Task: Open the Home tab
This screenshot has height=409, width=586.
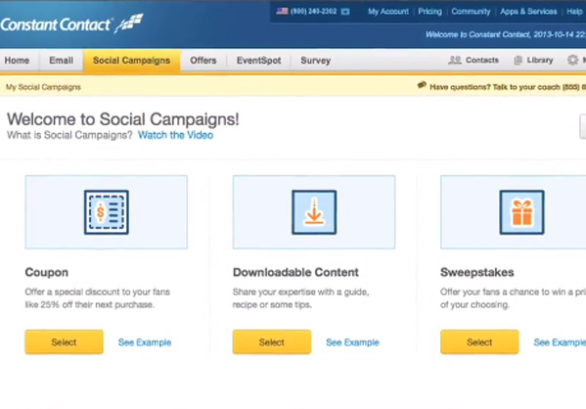Action: click(18, 61)
